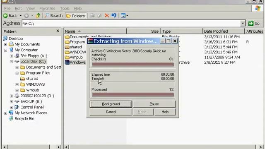
Task: Delete selection with red X icon
Action: [x=107, y=16]
